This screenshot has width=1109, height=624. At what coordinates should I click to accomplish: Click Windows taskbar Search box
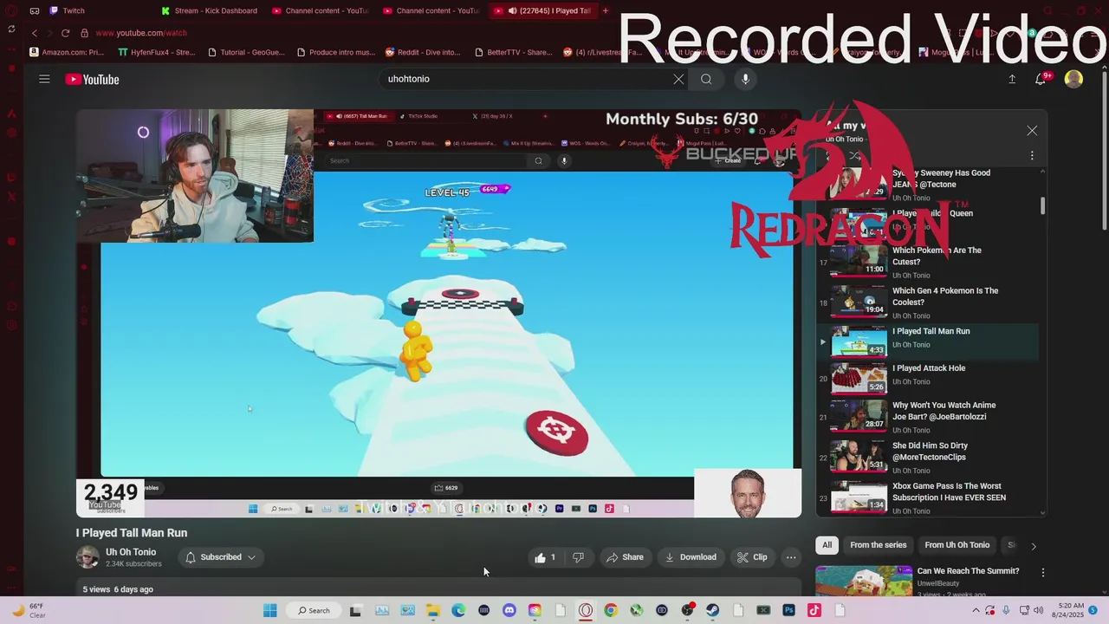313,610
